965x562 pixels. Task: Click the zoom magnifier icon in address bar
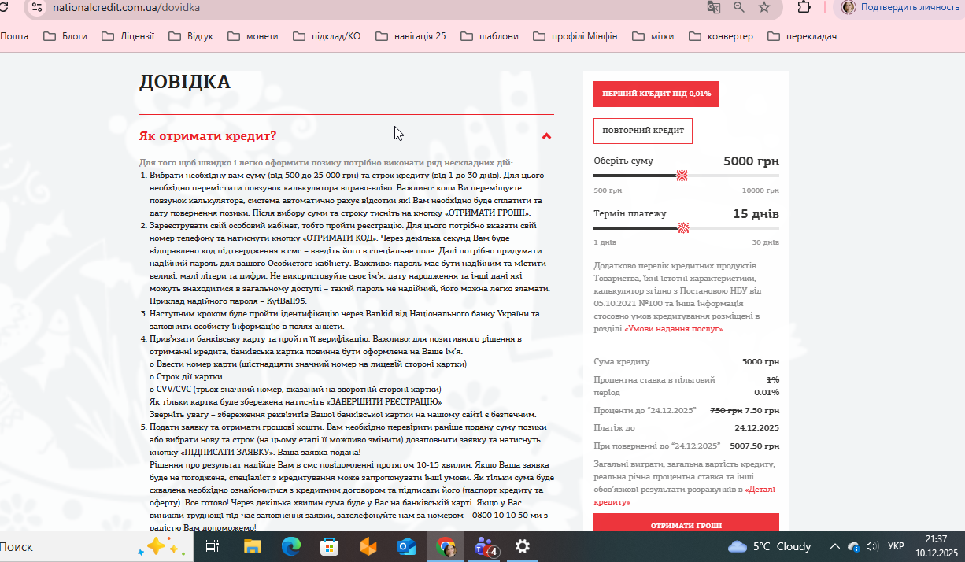click(739, 7)
